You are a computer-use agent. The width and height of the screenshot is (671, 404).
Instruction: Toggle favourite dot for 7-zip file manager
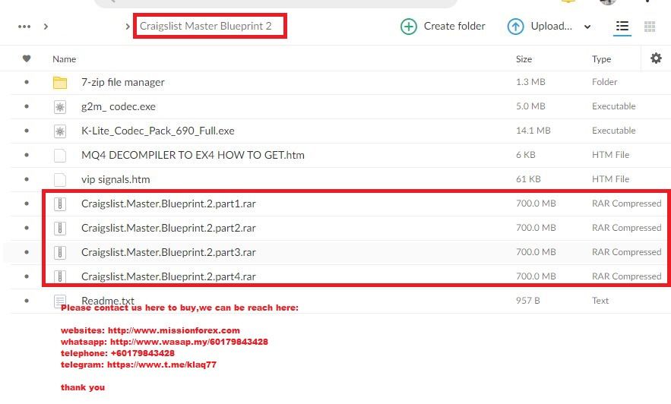(x=27, y=82)
